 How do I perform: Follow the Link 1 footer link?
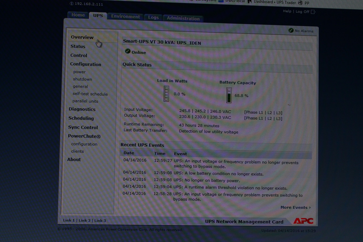(x=69, y=220)
